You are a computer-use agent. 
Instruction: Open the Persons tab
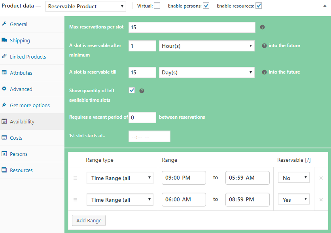coord(18,154)
